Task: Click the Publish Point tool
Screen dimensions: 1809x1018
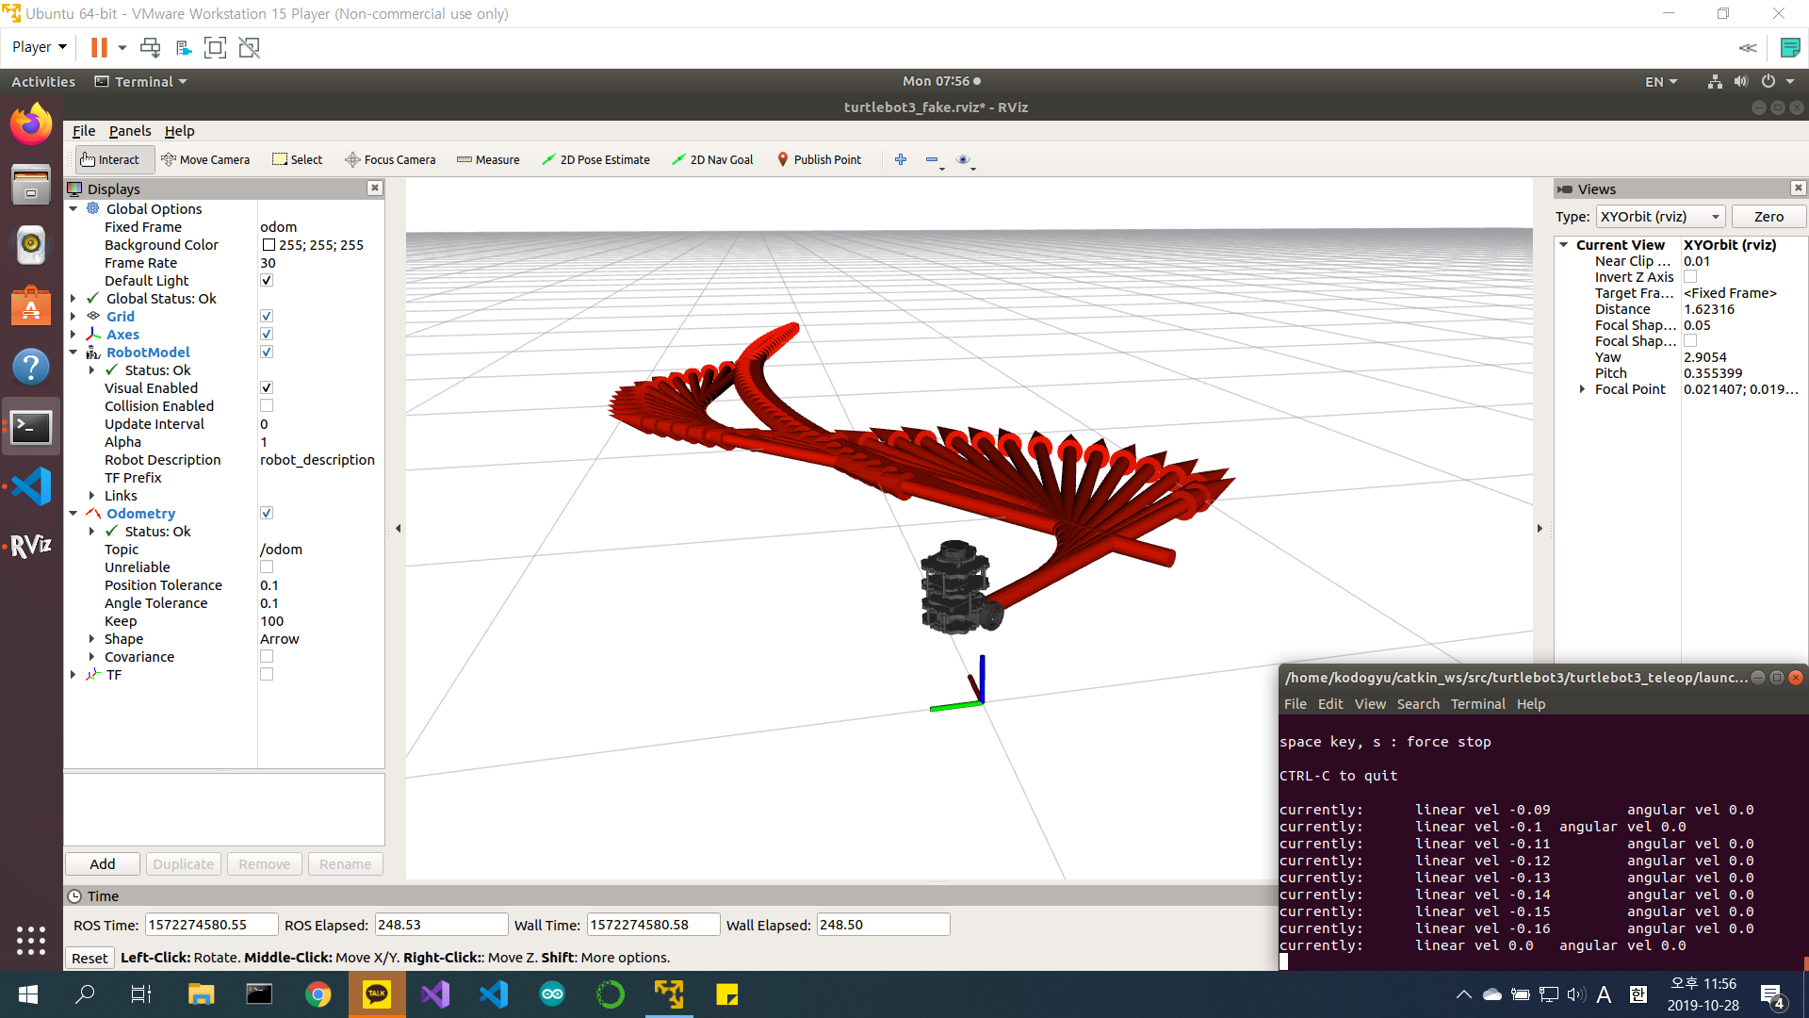Action: pyautogui.click(x=818, y=159)
